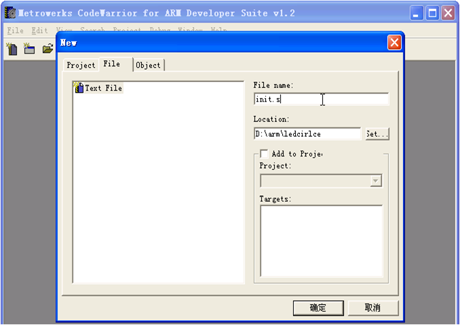
Task: Expand the Project dropdown list
Action: coord(375,181)
